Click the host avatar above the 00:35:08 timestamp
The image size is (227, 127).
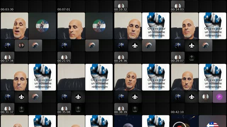(64, 109)
